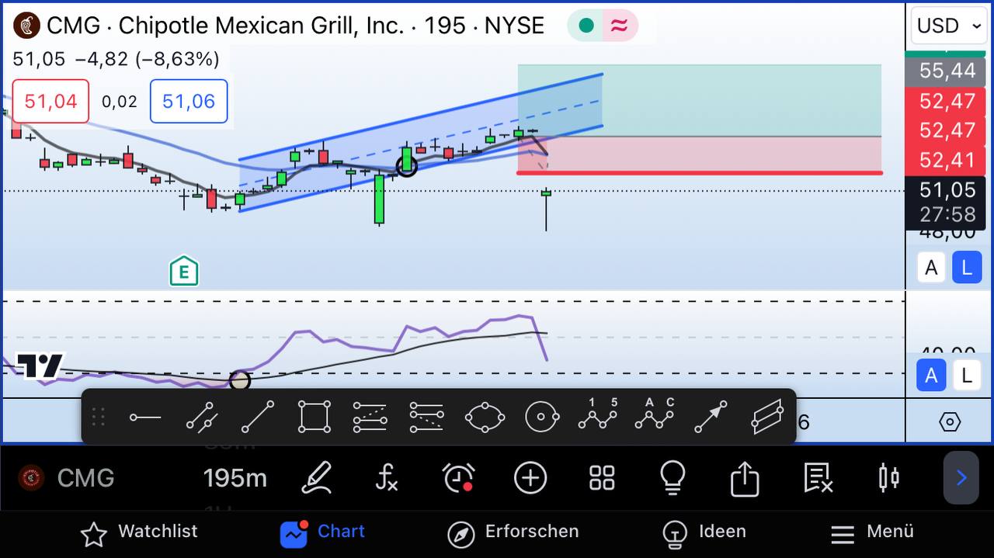Tap the red 51,04 sell price button

[x=50, y=102]
